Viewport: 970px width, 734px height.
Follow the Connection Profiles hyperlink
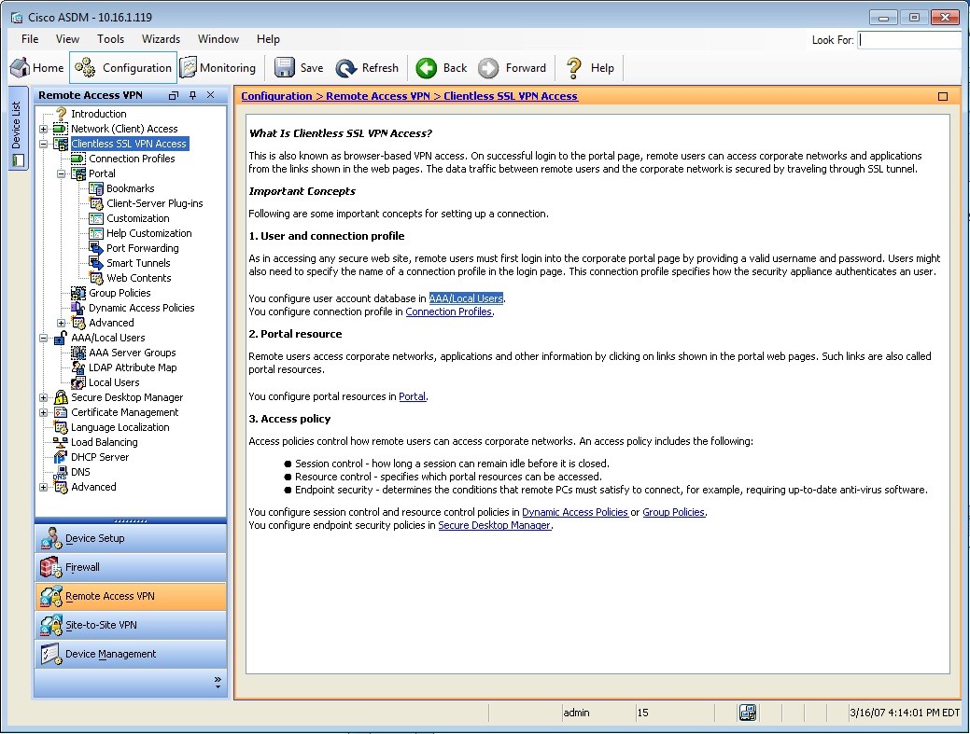tap(448, 312)
